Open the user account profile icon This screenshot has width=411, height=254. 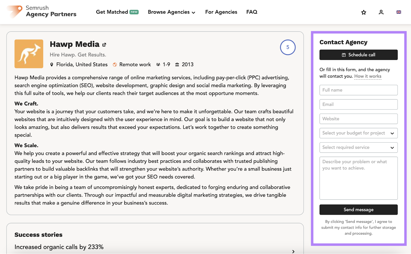click(381, 12)
